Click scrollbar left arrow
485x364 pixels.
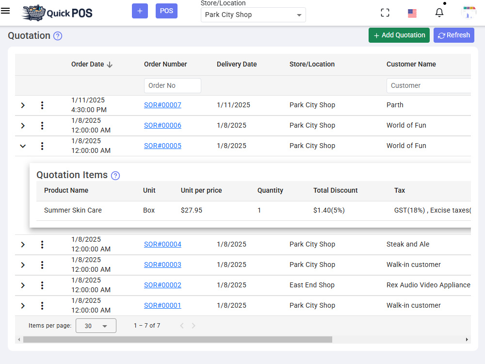pyautogui.click(x=19, y=340)
